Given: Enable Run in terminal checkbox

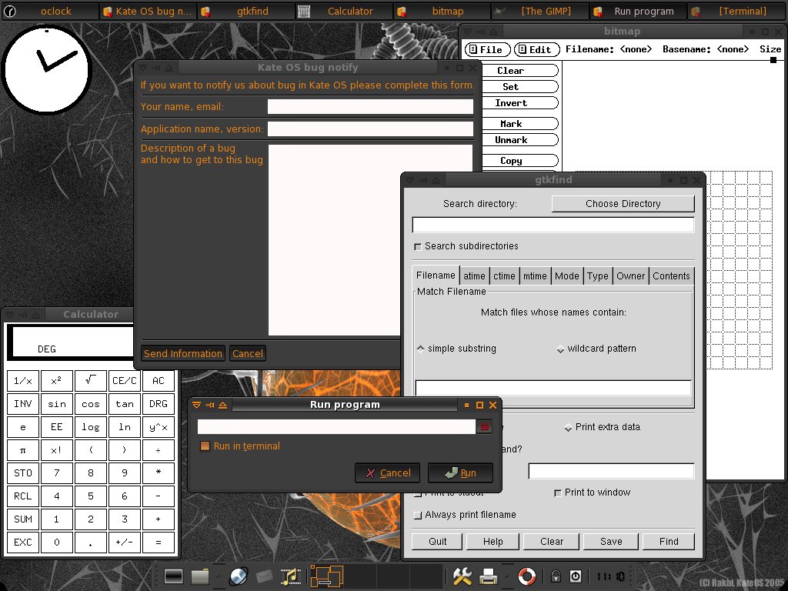Looking at the screenshot, I should click(x=205, y=446).
